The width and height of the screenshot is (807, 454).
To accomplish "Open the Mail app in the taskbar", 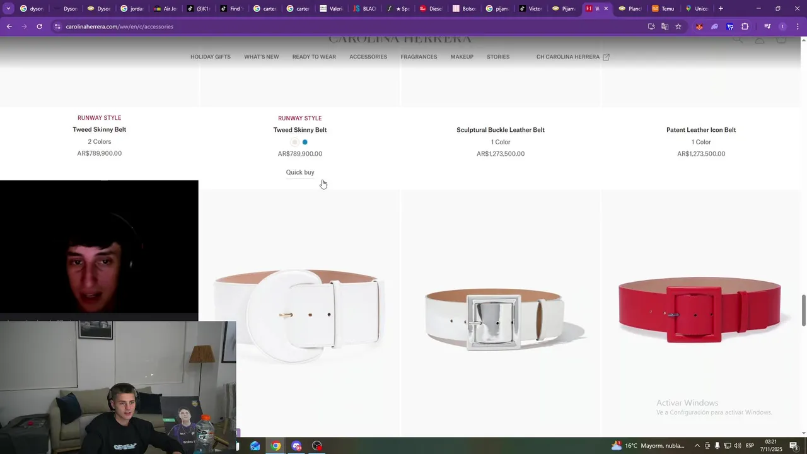I will pos(255,446).
